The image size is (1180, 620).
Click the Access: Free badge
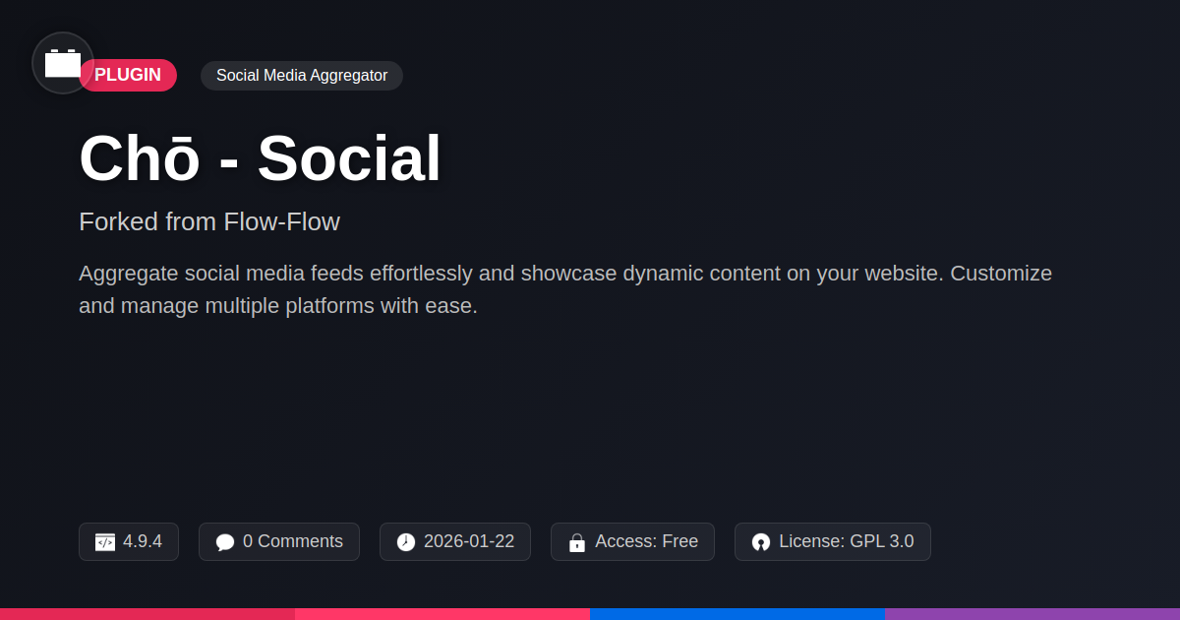(x=632, y=541)
